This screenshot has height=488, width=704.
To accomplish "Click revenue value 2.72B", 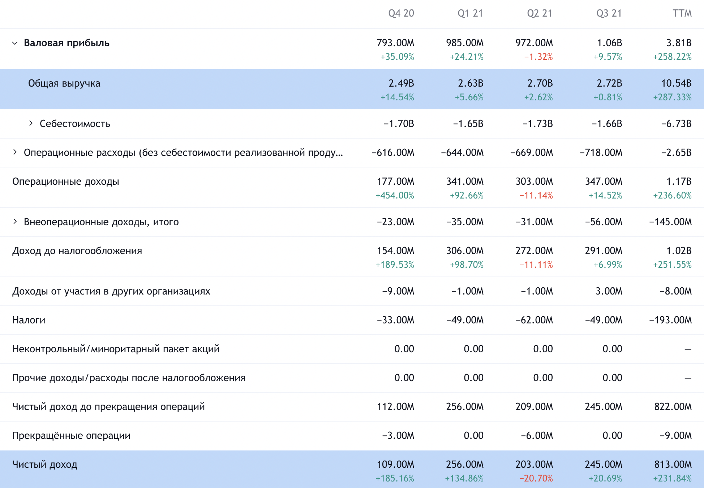I will [609, 83].
